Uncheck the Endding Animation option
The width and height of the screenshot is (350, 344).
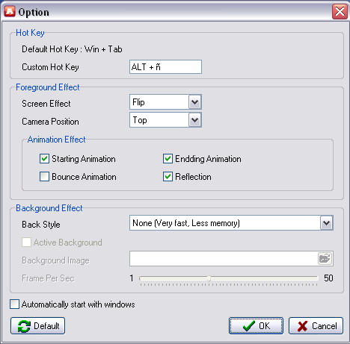point(168,159)
